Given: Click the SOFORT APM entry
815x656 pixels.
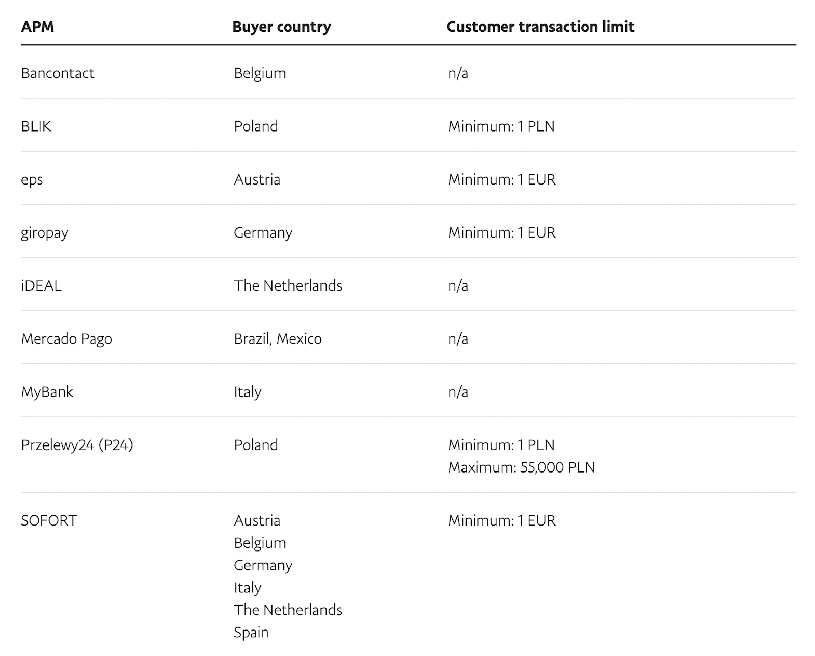Looking at the screenshot, I should [x=49, y=520].
